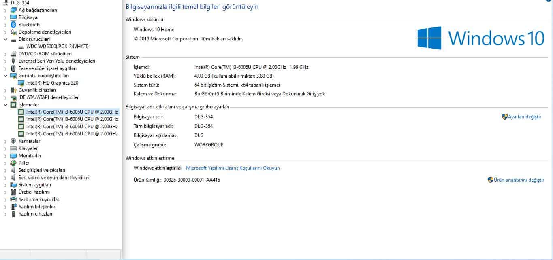Collapse the Disk sürücüleri branch
Image resolution: width=553 pixels, height=260 pixels.
tap(5, 39)
